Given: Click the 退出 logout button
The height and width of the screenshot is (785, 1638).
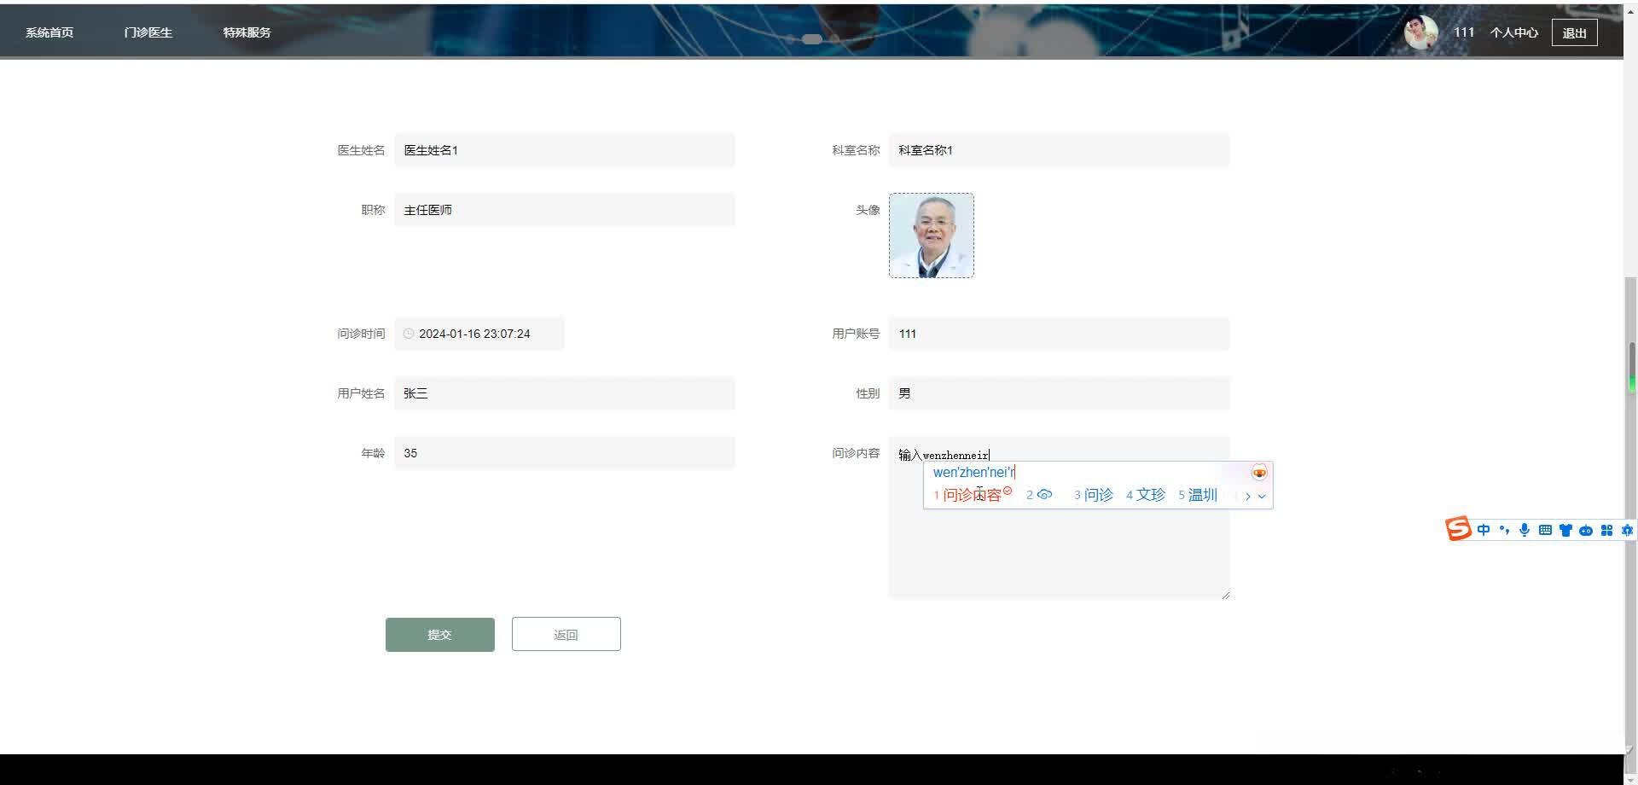Looking at the screenshot, I should click(1574, 32).
